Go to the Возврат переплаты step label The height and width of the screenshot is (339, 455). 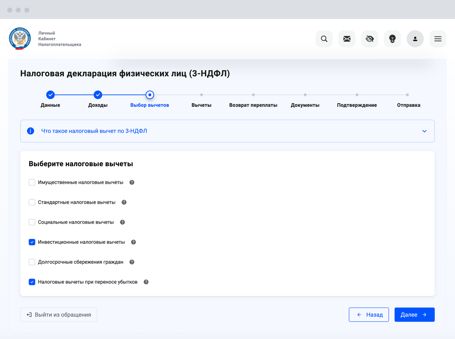coord(253,105)
